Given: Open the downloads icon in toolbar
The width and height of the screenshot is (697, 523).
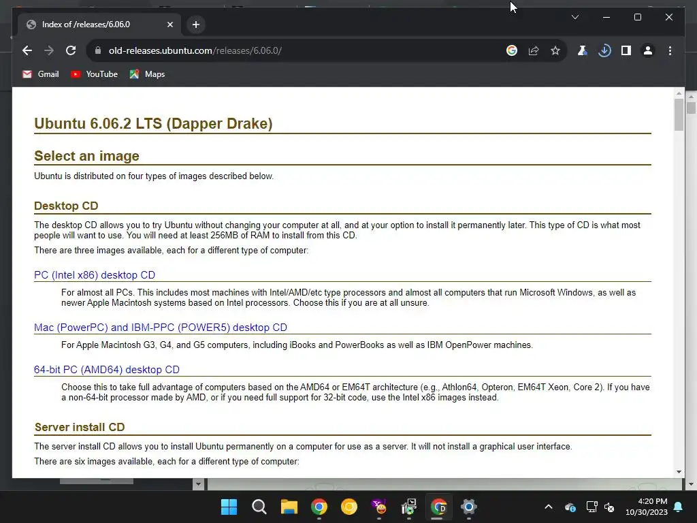Looking at the screenshot, I should (604, 50).
